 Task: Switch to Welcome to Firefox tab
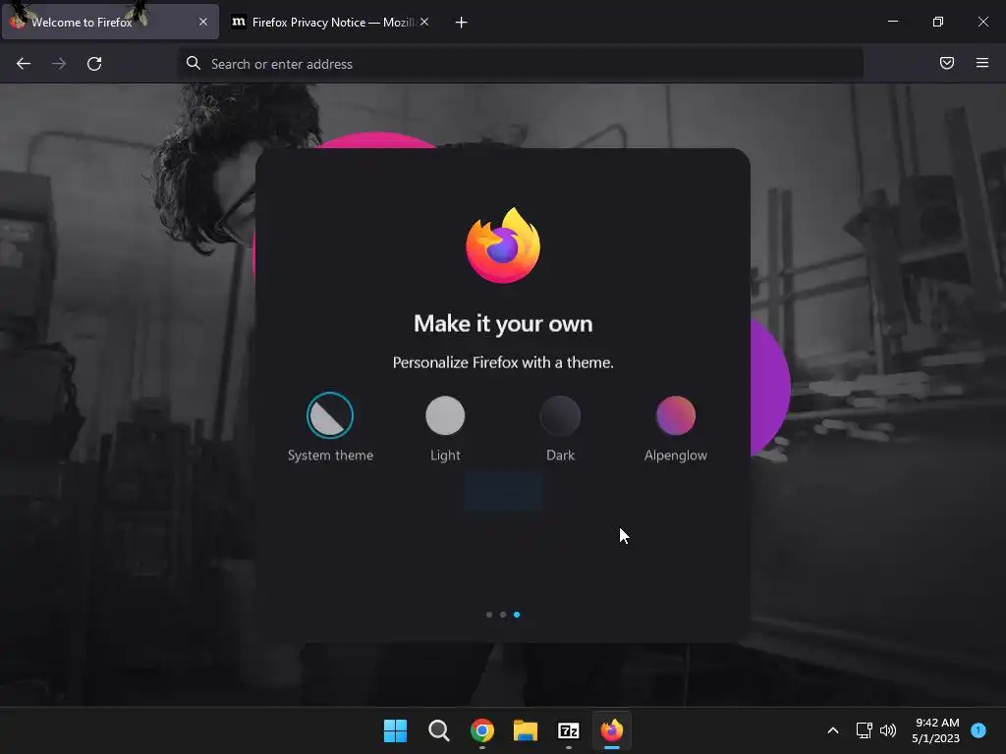(x=110, y=22)
